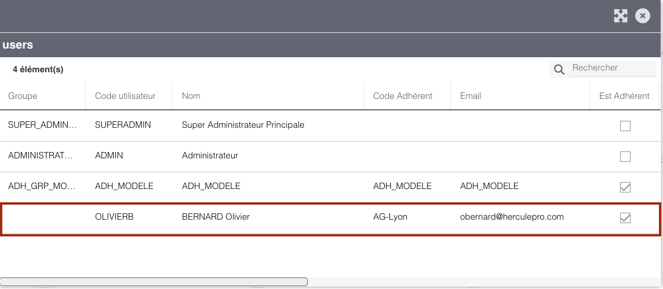Click the '4 élément(s)' count label
Screen dimensions: 663x289
[x=38, y=69]
